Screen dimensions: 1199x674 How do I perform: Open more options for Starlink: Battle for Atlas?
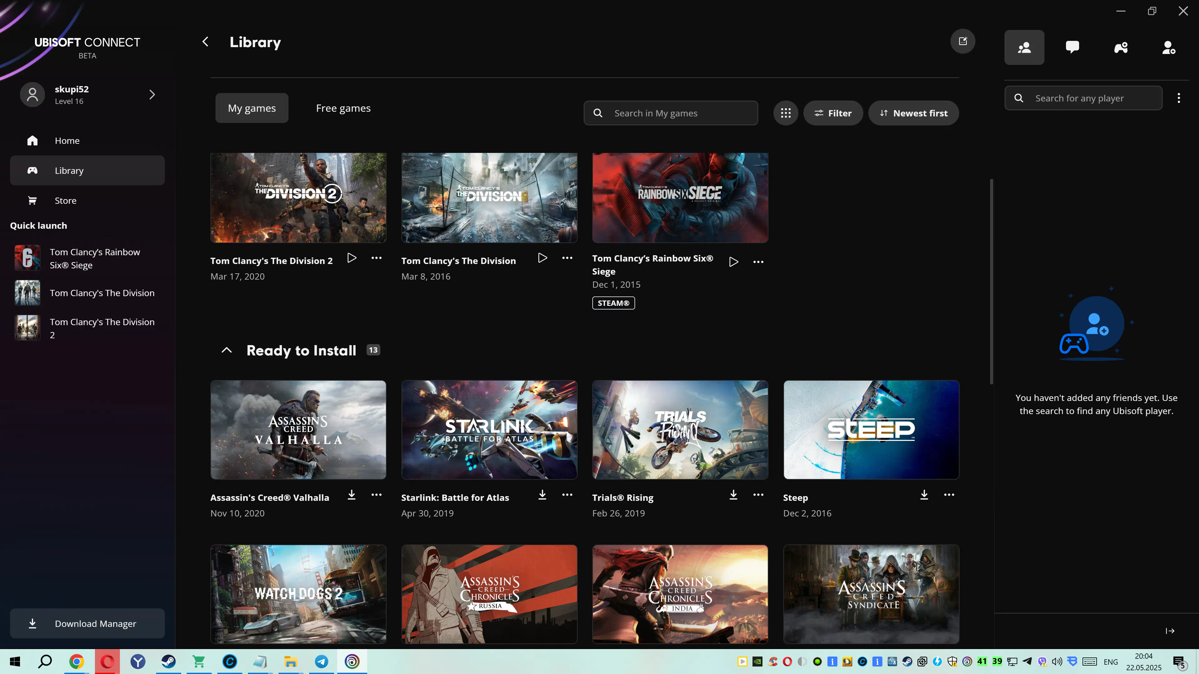(x=567, y=495)
